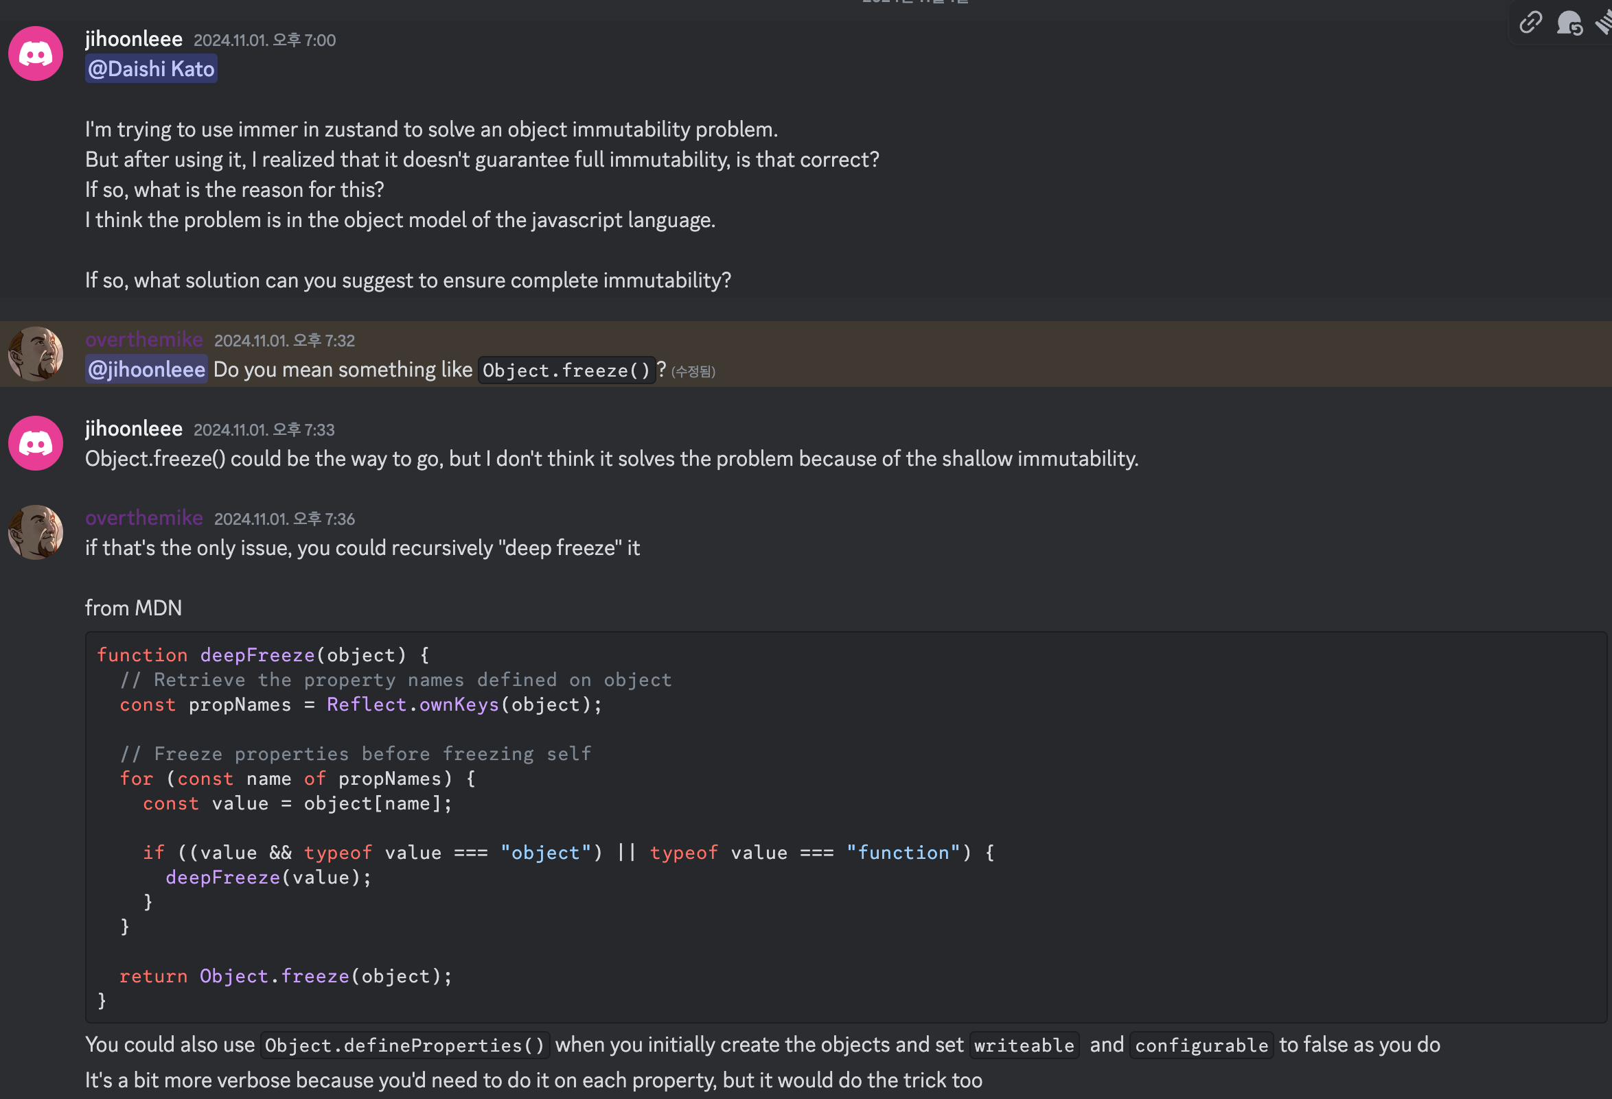Click overthemike username on the 7:32 message
This screenshot has height=1099, width=1612.
143,340
